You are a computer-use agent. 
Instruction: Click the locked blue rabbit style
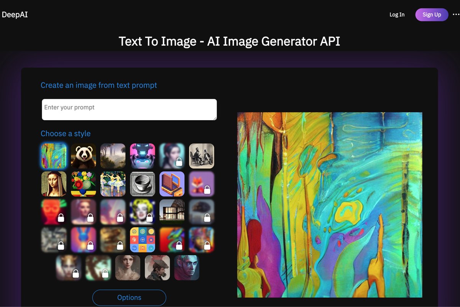84,240
